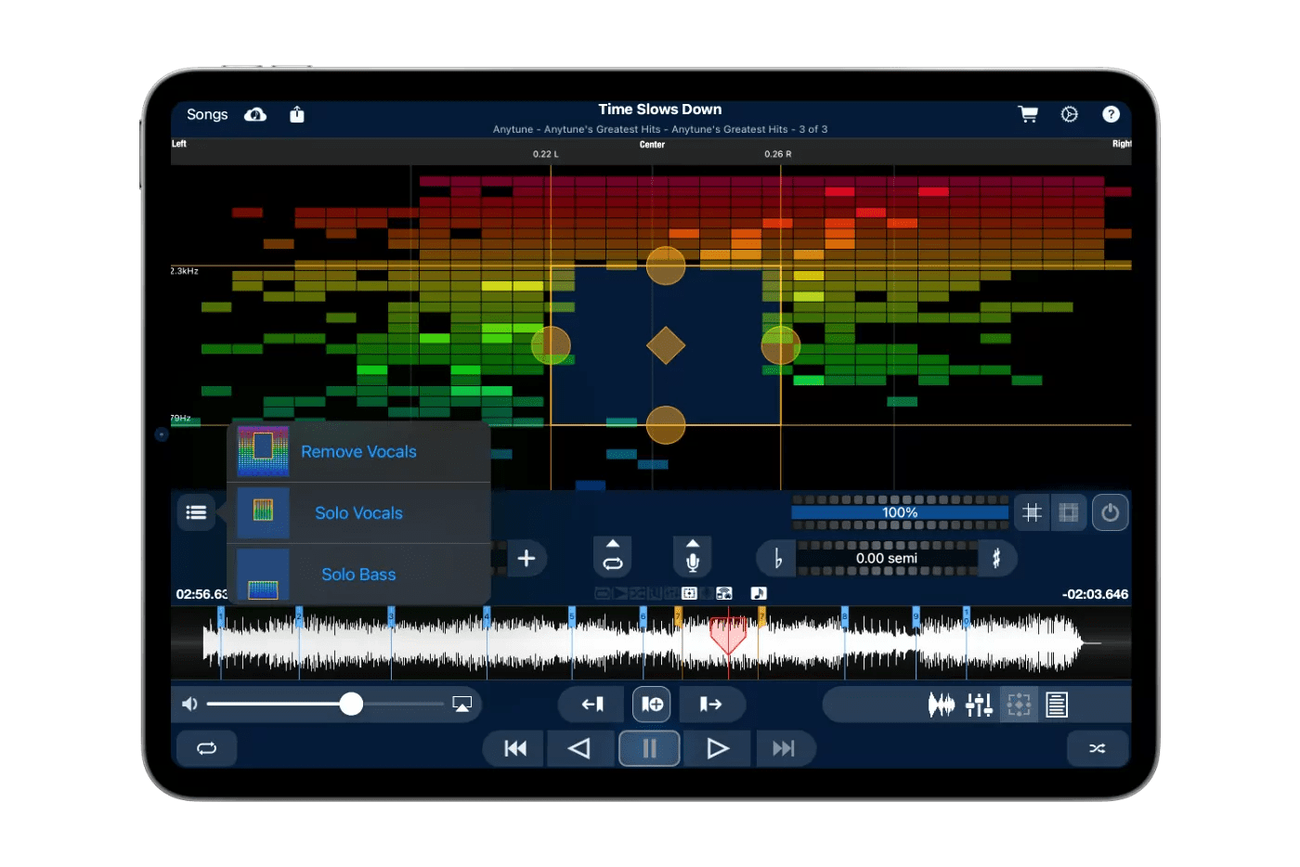Tap the vocal isolation nodes icon
The height and width of the screenshot is (867, 1300).
click(x=1018, y=705)
